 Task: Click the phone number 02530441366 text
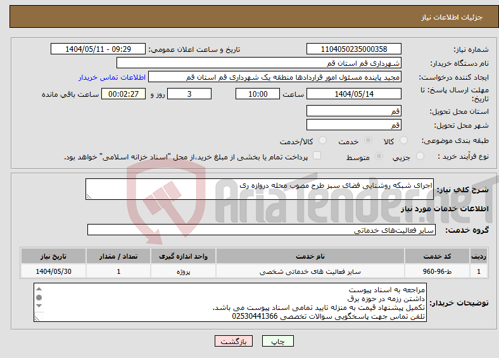(x=255, y=316)
